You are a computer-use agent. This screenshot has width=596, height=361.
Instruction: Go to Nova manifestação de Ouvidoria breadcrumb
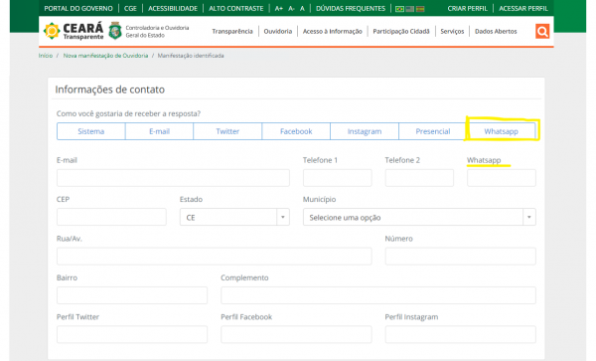[x=105, y=56]
